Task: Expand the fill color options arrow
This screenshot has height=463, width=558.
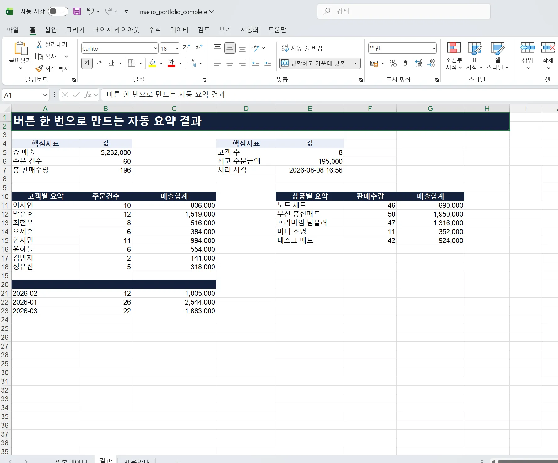Action: pos(161,63)
